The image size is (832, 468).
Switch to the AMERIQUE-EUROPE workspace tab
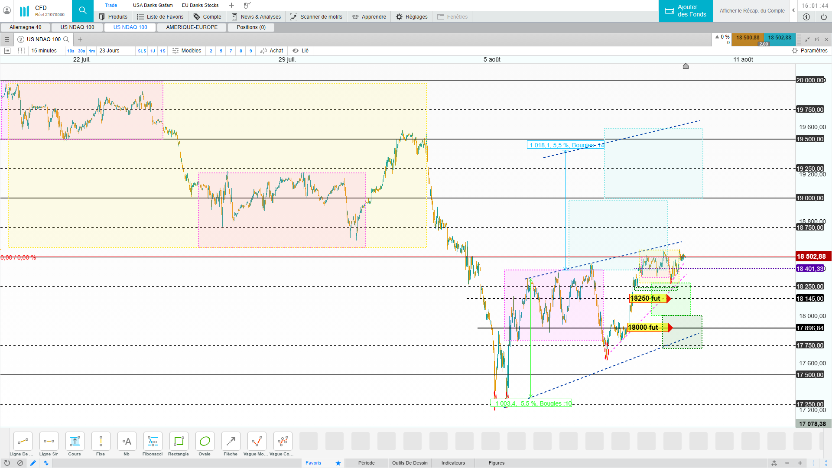coord(192,27)
